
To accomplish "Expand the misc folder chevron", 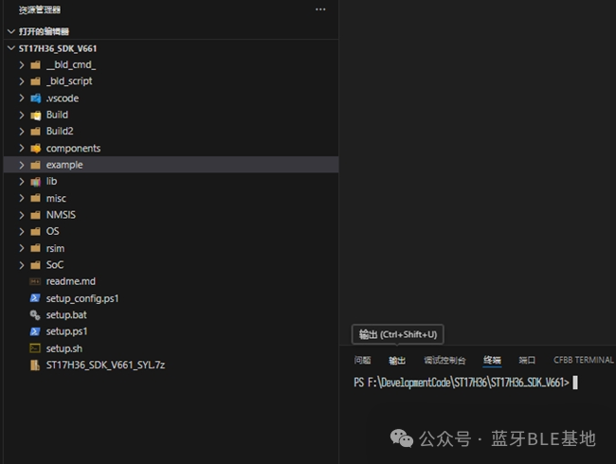I will (22, 198).
